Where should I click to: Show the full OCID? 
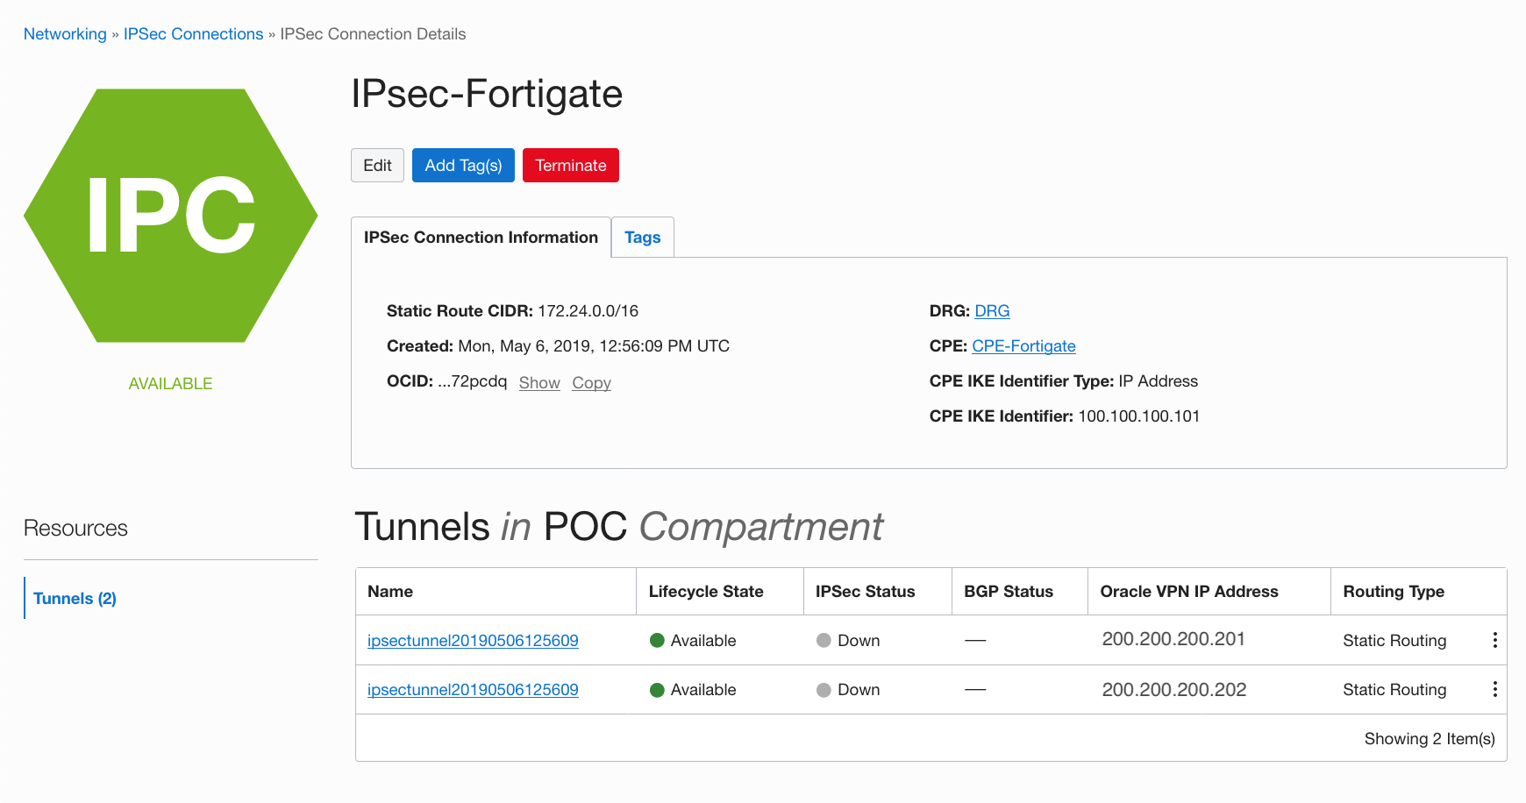[539, 383]
